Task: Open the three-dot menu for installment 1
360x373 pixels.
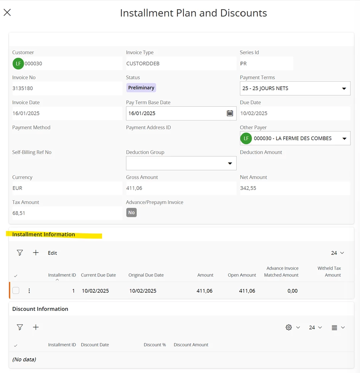Action: (29, 291)
